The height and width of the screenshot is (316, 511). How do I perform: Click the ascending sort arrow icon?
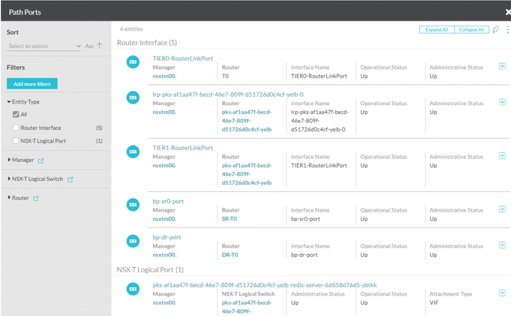[x=99, y=46]
